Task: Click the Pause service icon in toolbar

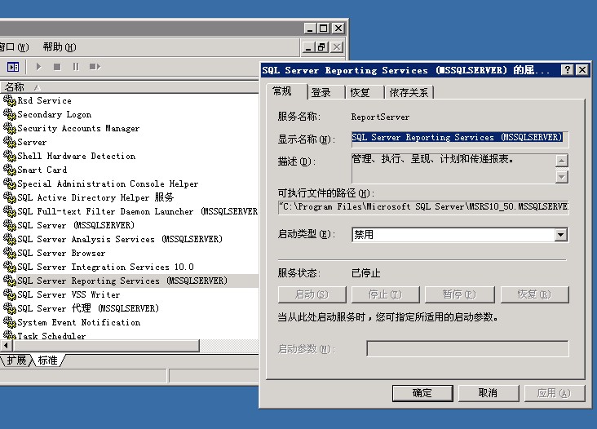Action: (76, 67)
